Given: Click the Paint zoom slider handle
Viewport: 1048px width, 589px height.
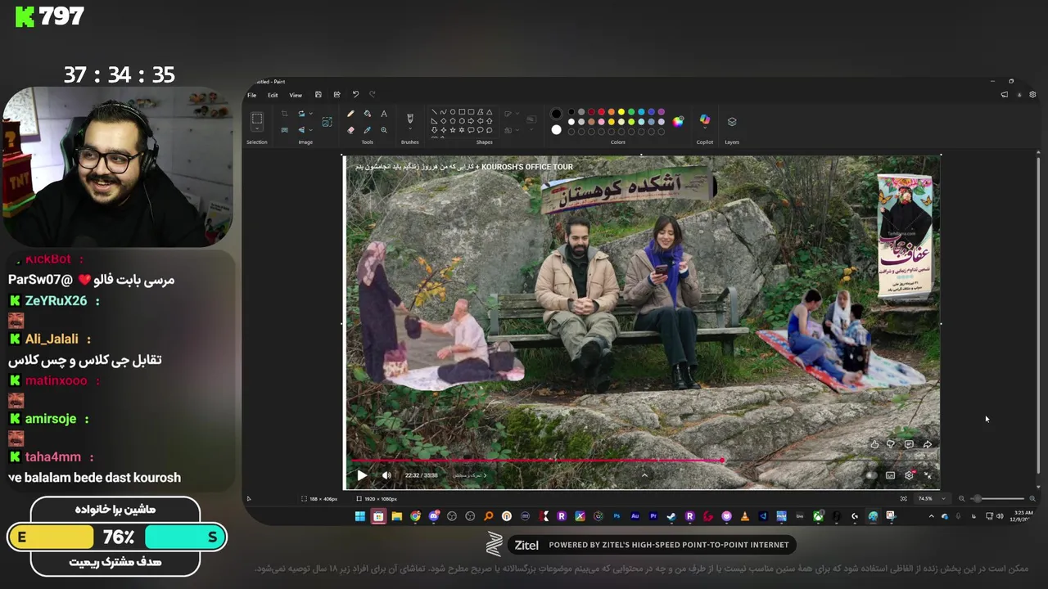Looking at the screenshot, I should click(x=976, y=498).
